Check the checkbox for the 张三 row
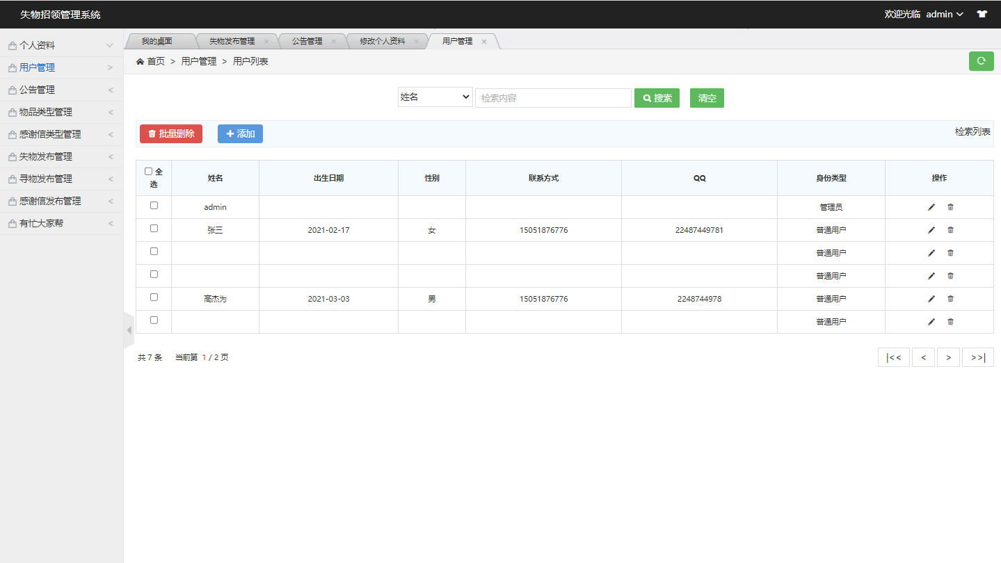This screenshot has width=1001, height=563. (154, 229)
